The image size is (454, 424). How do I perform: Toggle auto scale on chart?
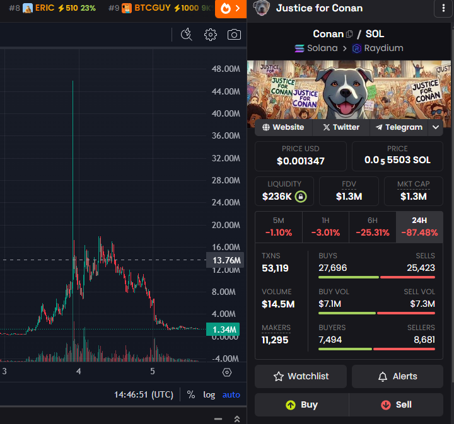point(231,395)
